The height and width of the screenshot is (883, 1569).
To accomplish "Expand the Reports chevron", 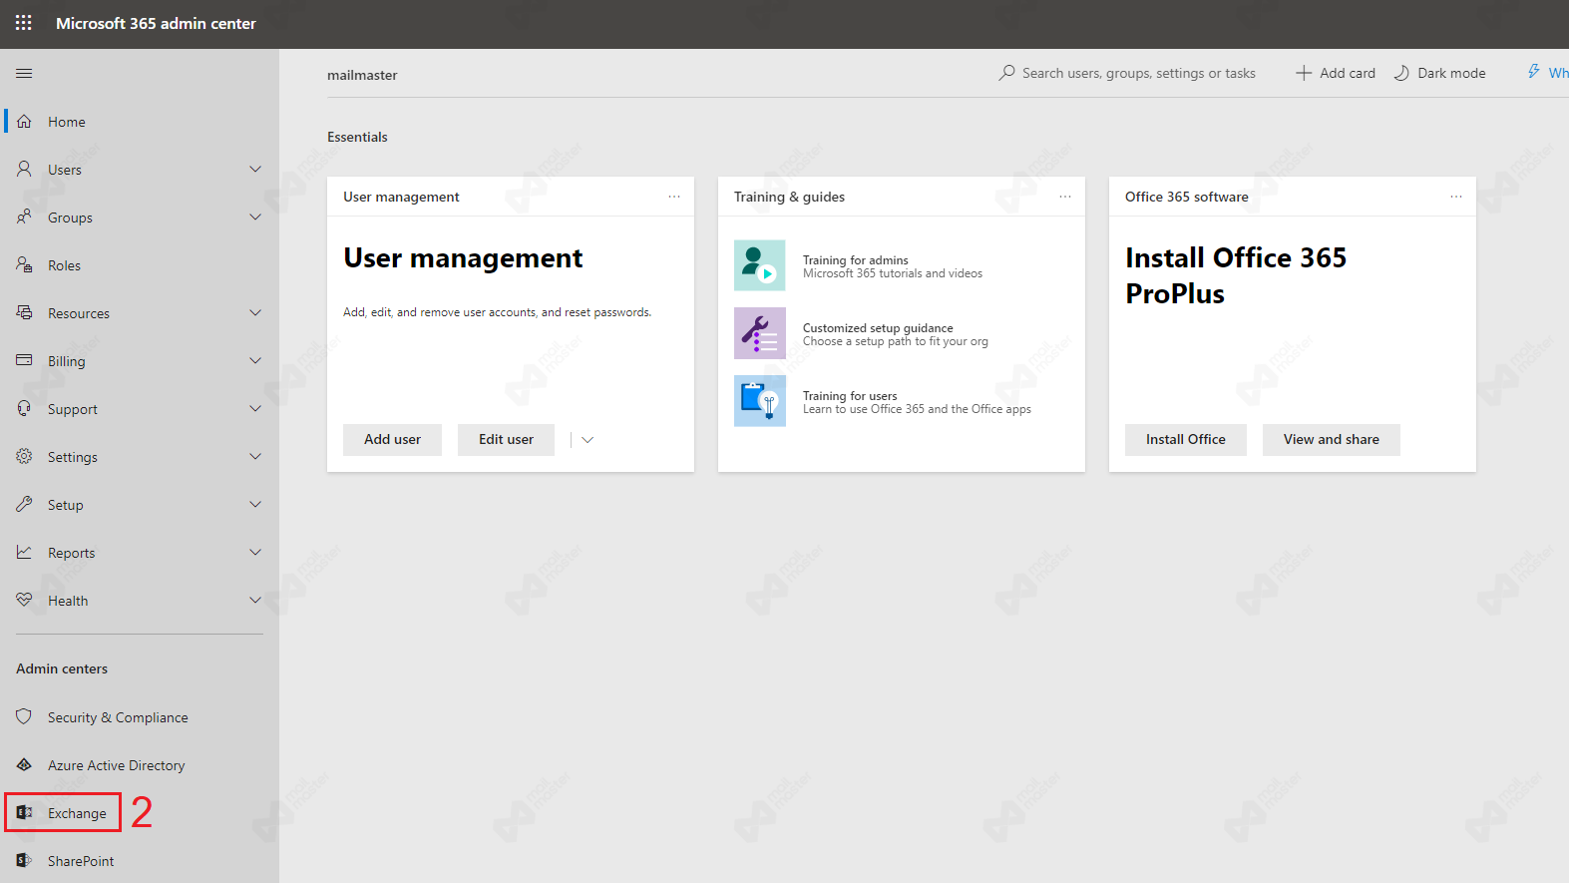I will 255,552.
